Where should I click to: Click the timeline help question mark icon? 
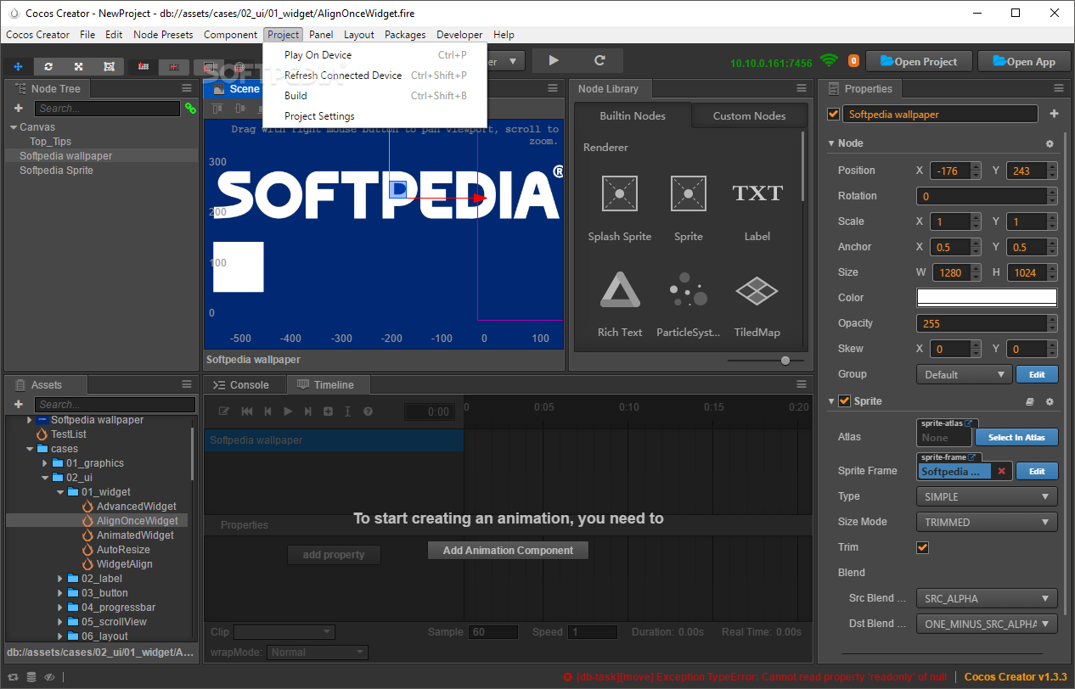[x=368, y=412]
